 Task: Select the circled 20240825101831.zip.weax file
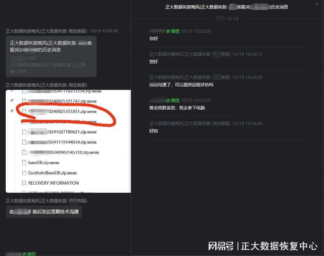64,111
